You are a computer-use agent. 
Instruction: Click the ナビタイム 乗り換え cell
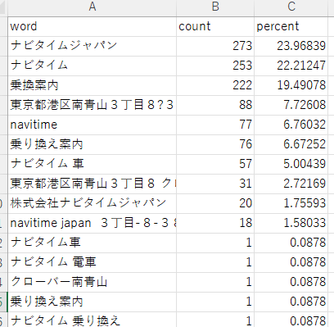tap(93, 320)
